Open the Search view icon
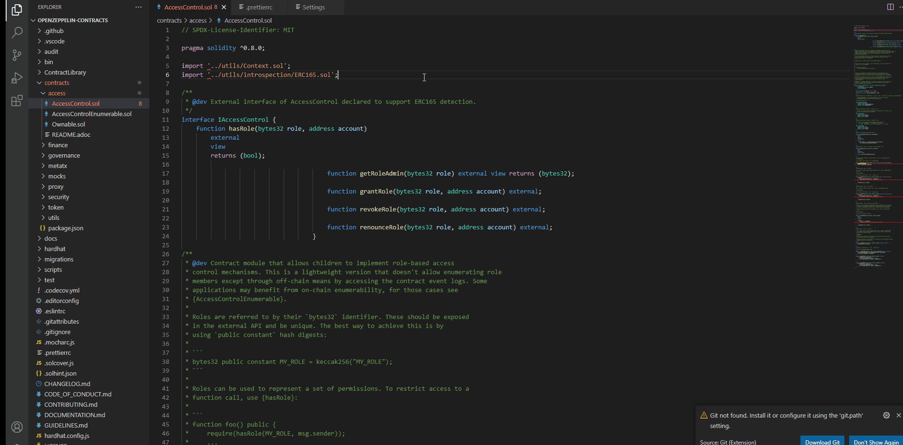This screenshot has height=445, width=903. point(17,32)
